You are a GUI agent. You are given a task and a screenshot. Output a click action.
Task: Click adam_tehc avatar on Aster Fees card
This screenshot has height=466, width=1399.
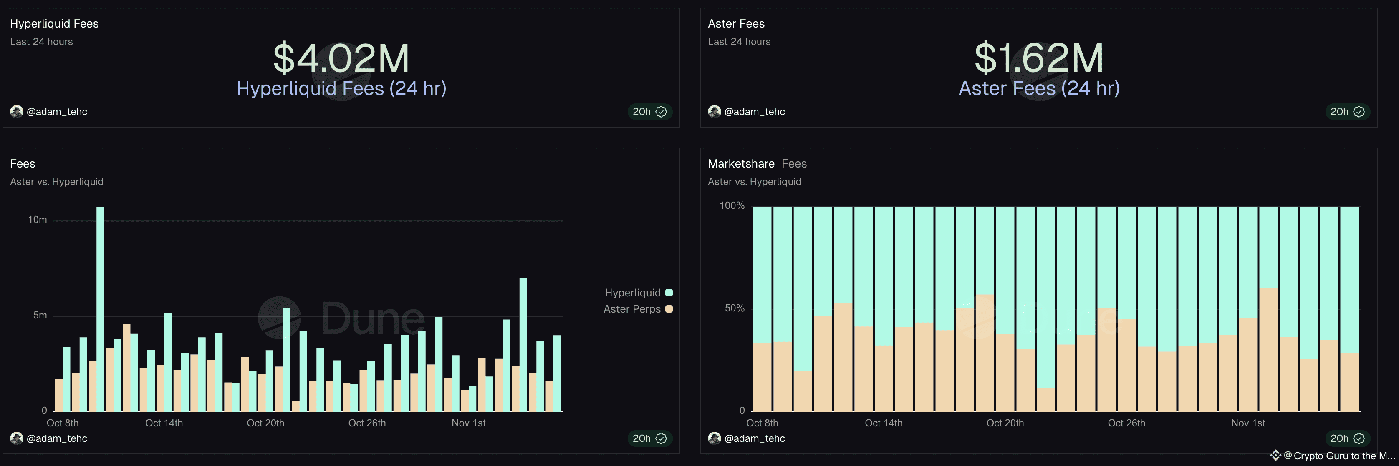click(714, 112)
